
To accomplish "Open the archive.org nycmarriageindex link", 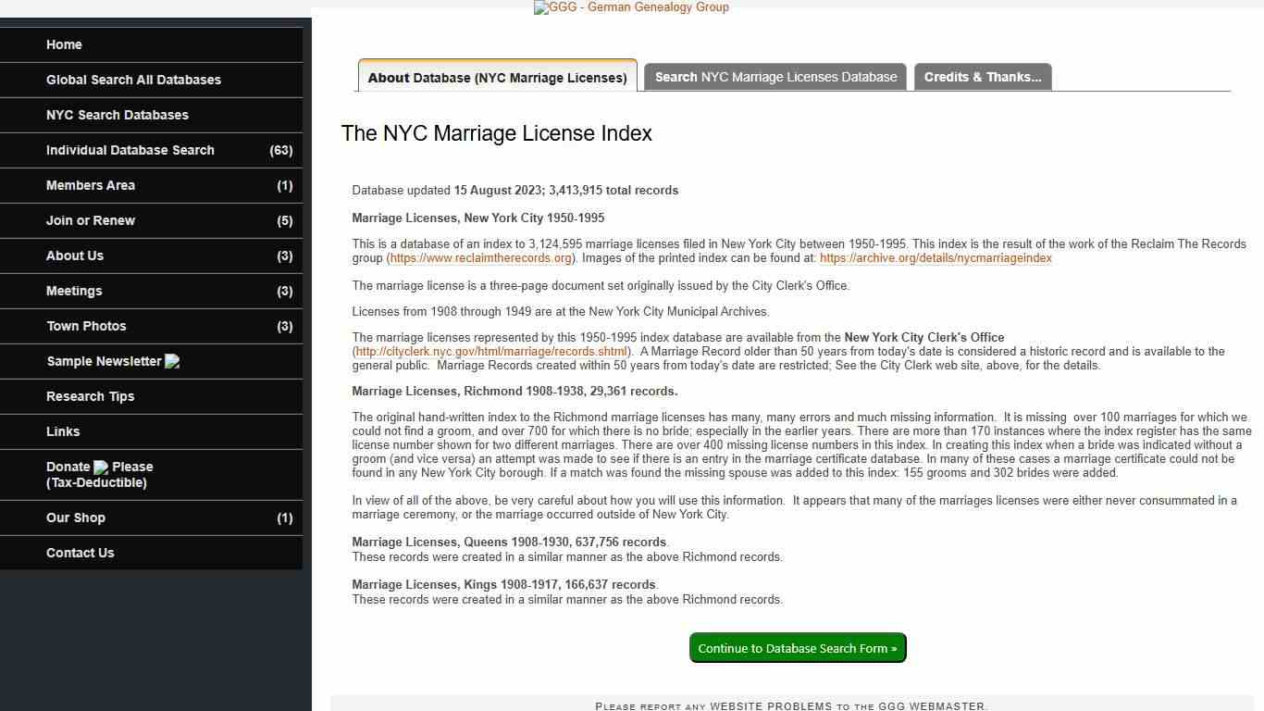I will 935,257.
